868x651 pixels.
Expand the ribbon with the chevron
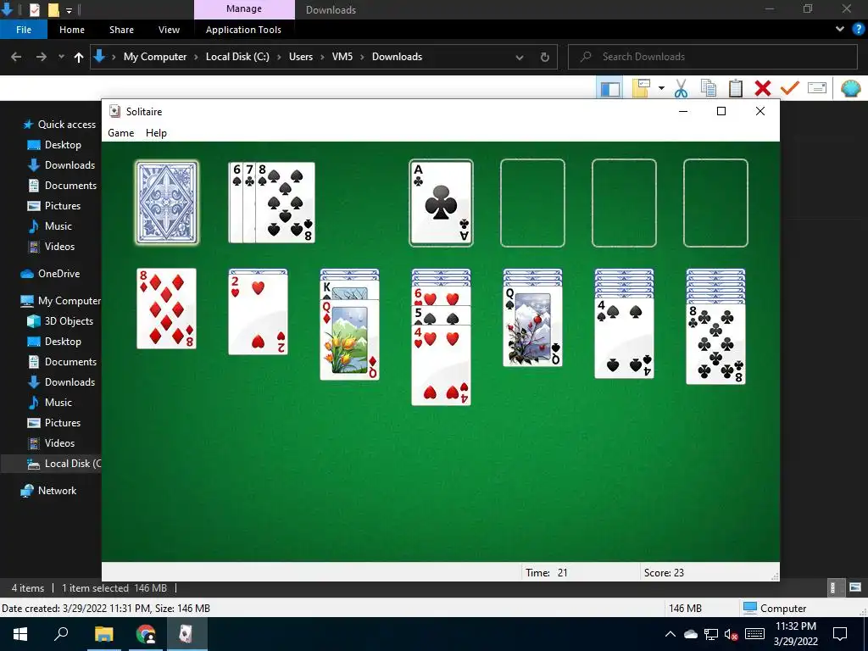(840, 29)
